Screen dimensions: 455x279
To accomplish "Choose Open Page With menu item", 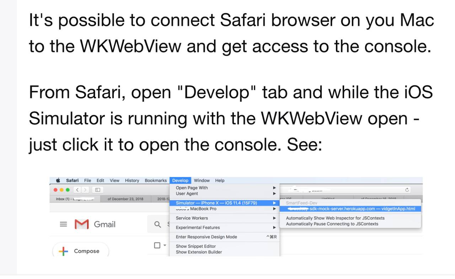I will [225, 188].
